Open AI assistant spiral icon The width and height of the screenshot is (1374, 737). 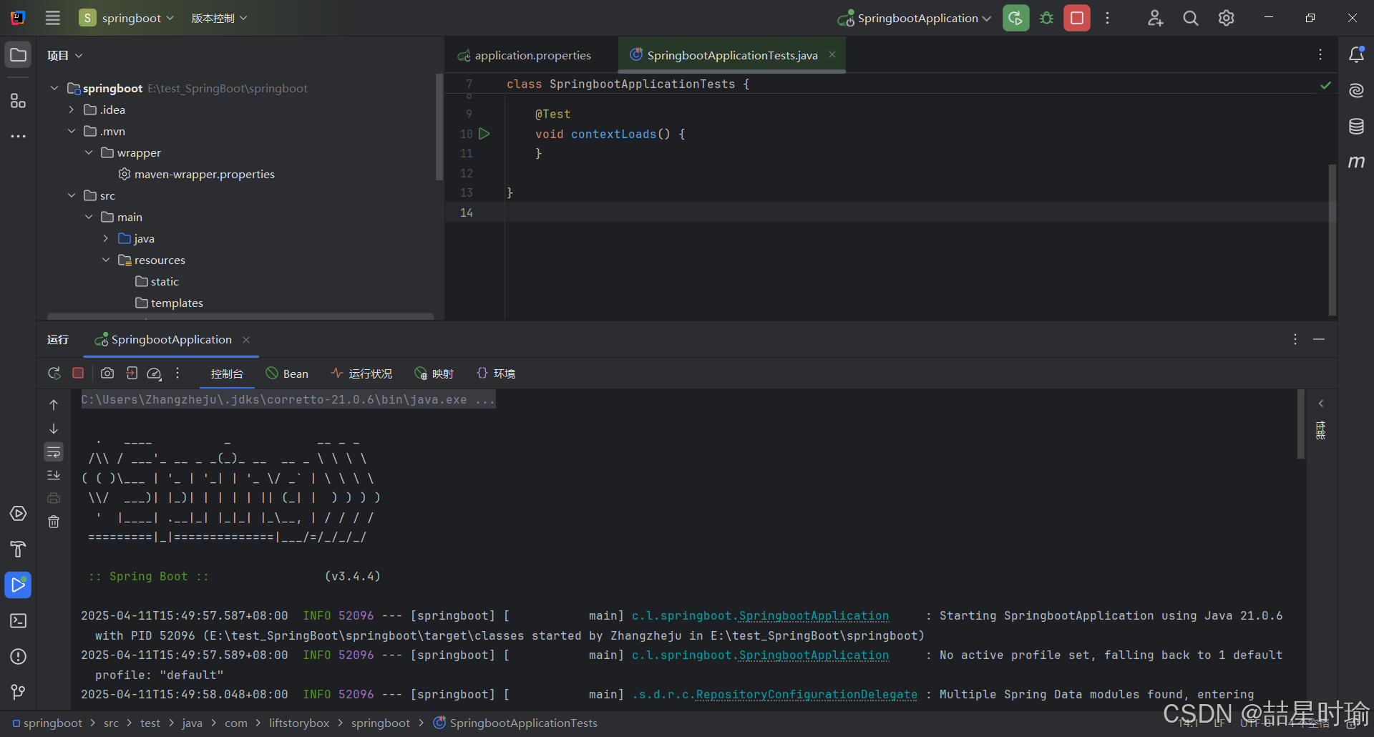(x=1356, y=90)
